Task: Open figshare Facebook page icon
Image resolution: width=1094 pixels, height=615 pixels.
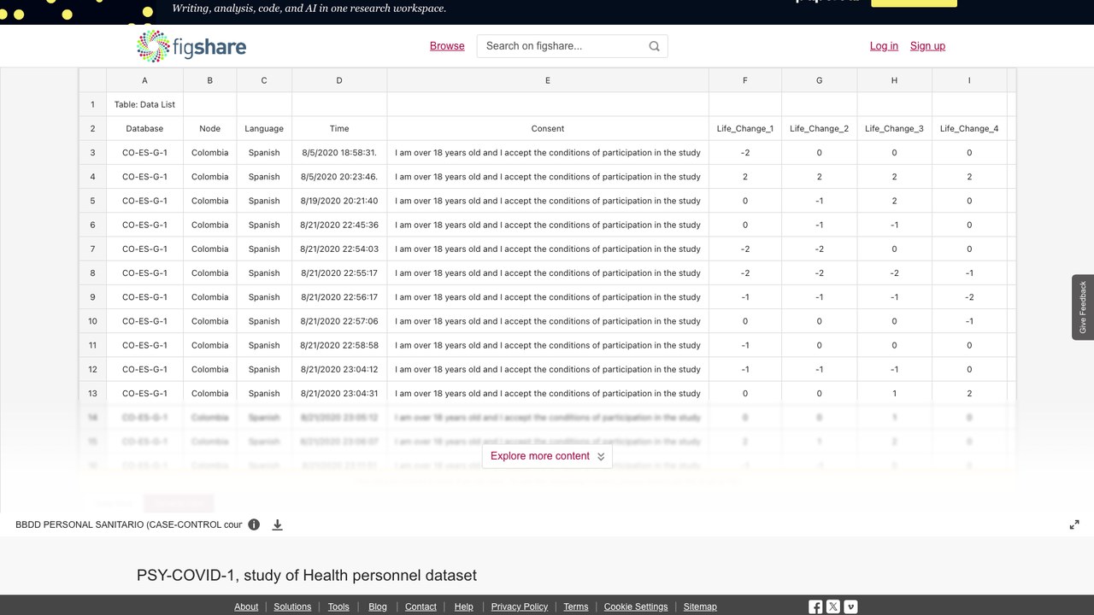Action: pos(815,606)
